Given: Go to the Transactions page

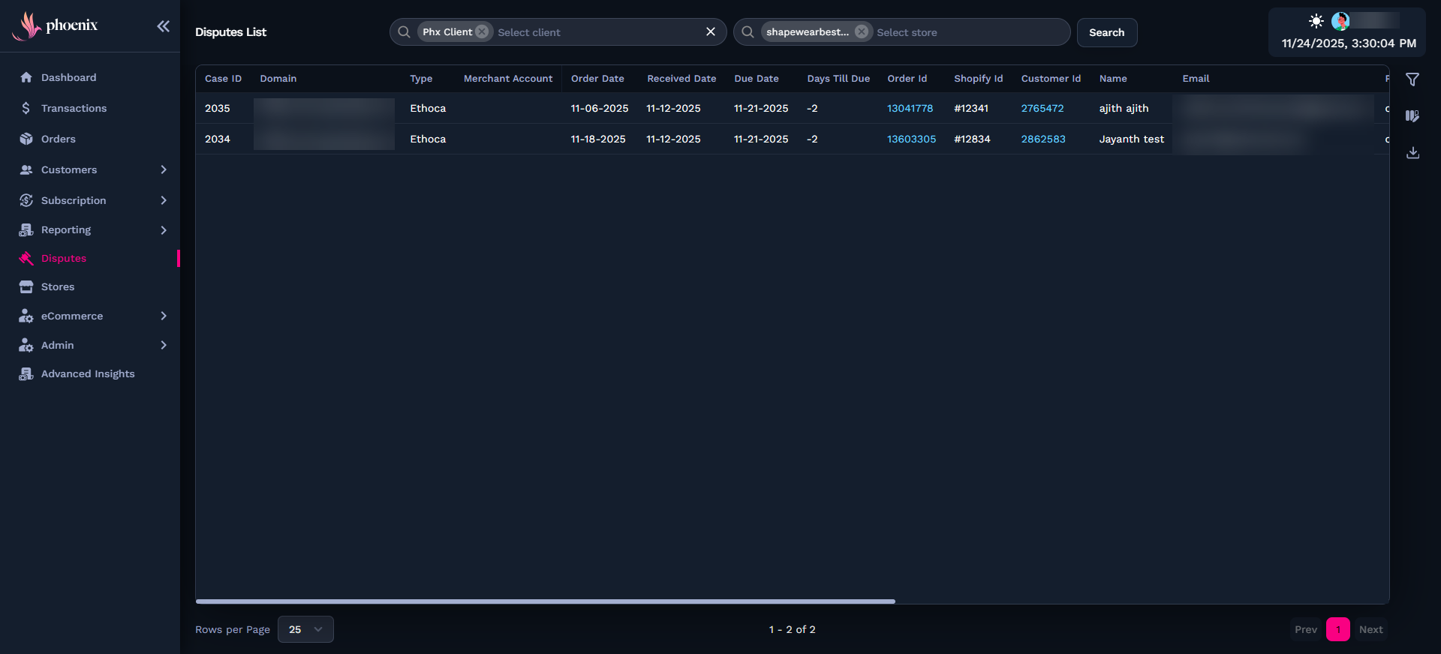Looking at the screenshot, I should click(74, 108).
